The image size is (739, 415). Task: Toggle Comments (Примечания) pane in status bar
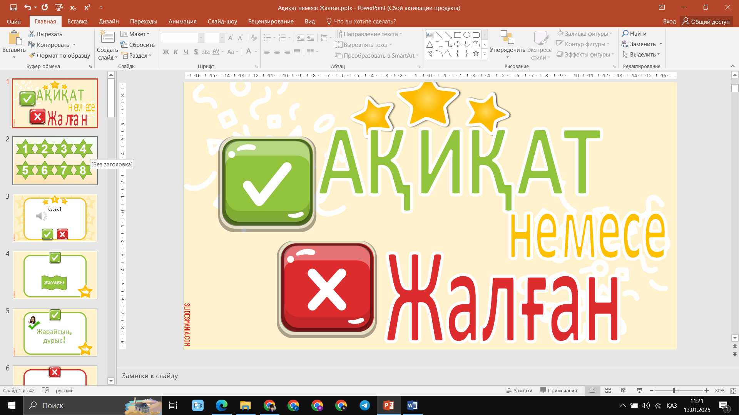(x=558, y=390)
